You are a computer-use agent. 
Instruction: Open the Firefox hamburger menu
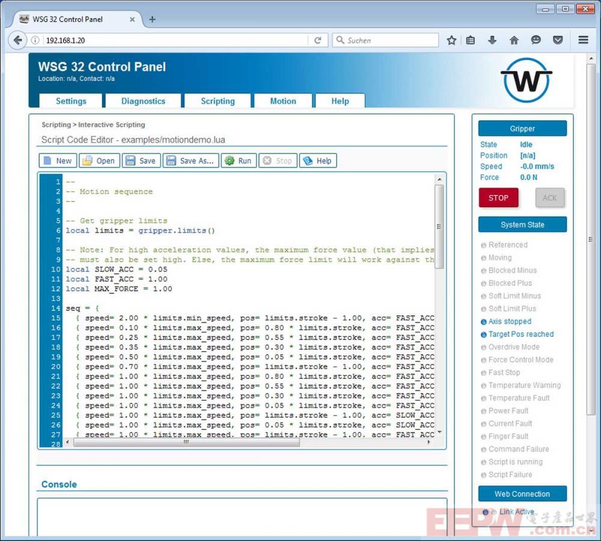click(584, 40)
